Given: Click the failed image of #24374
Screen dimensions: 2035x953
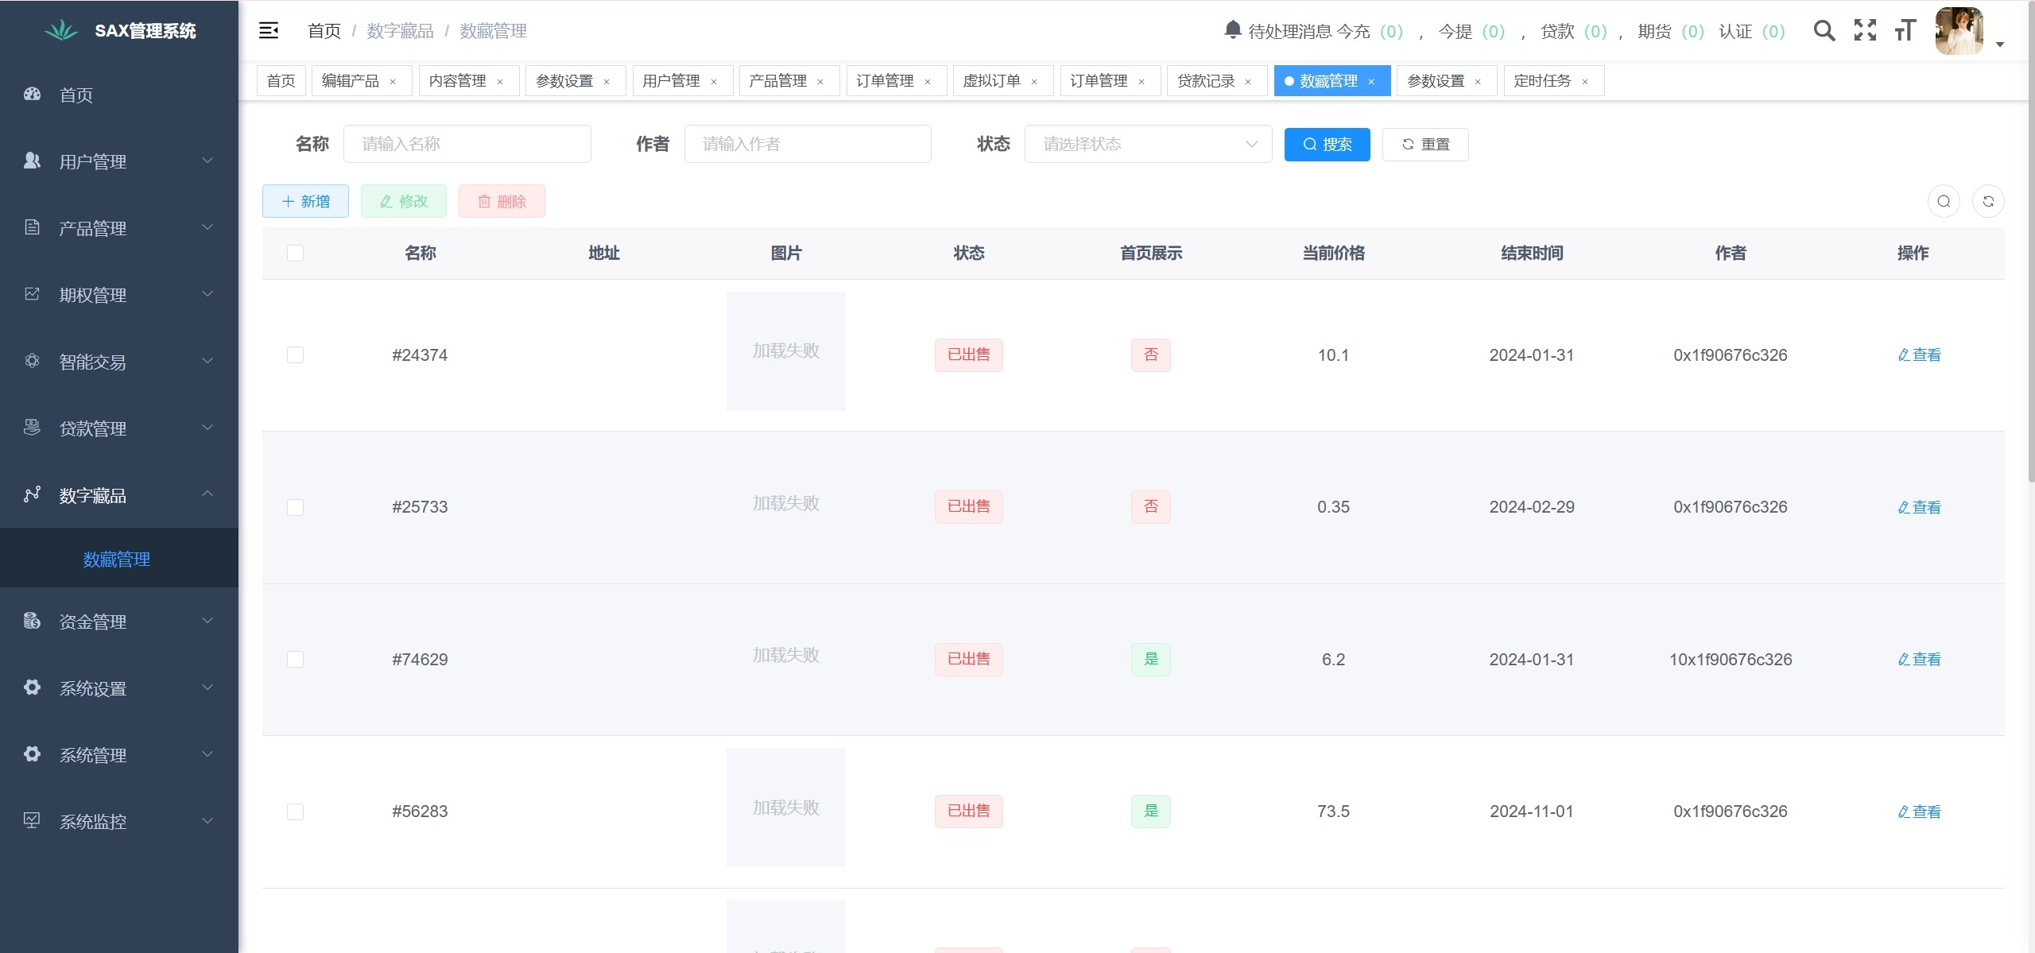Looking at the screenshot, I should 785,351.
